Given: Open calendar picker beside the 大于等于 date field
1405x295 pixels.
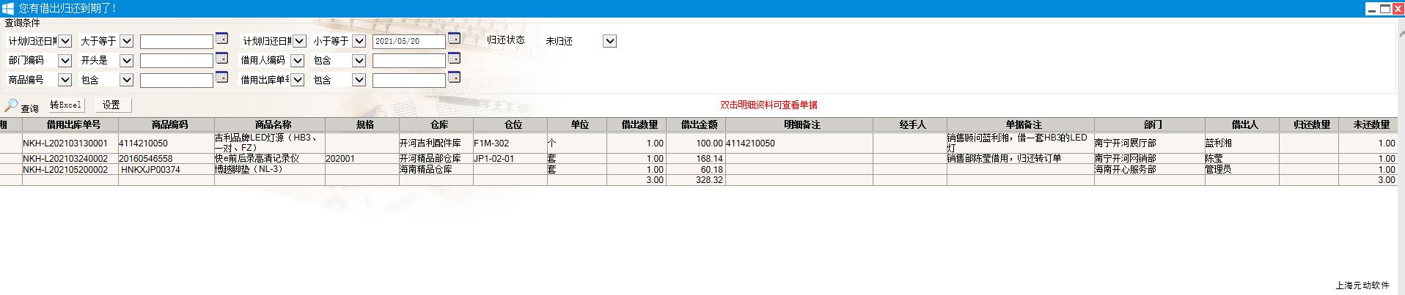Looking at the screenshot, I should tap(221, 39).
